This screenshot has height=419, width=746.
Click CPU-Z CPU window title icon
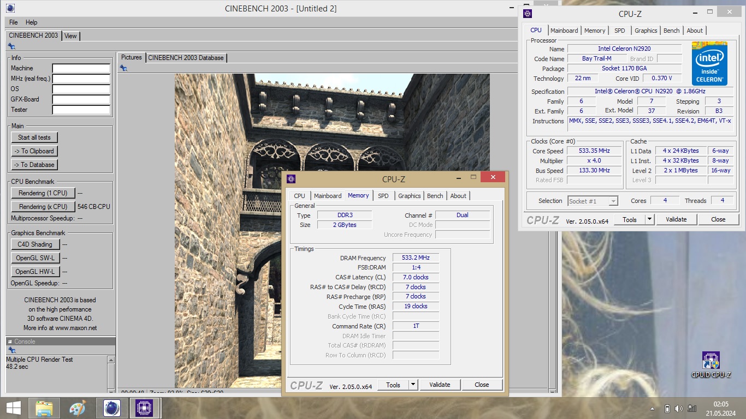click(528, 14)
